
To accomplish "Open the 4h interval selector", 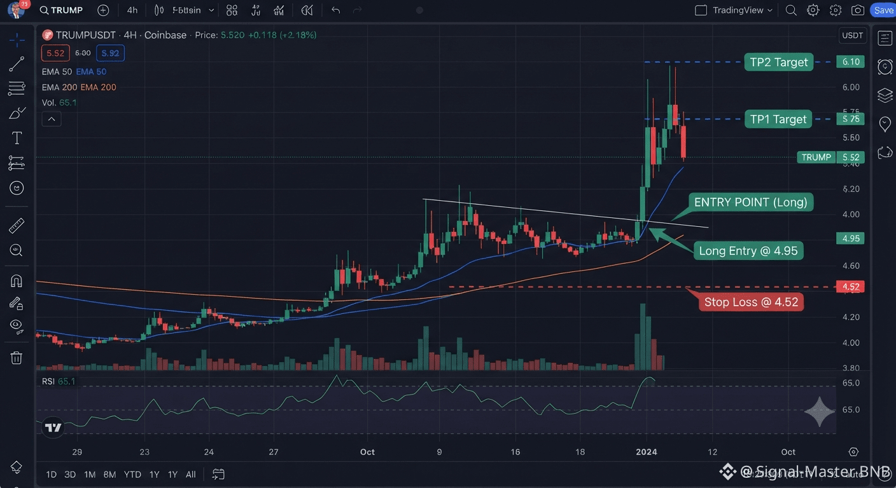I will click(x=132, y=10).
